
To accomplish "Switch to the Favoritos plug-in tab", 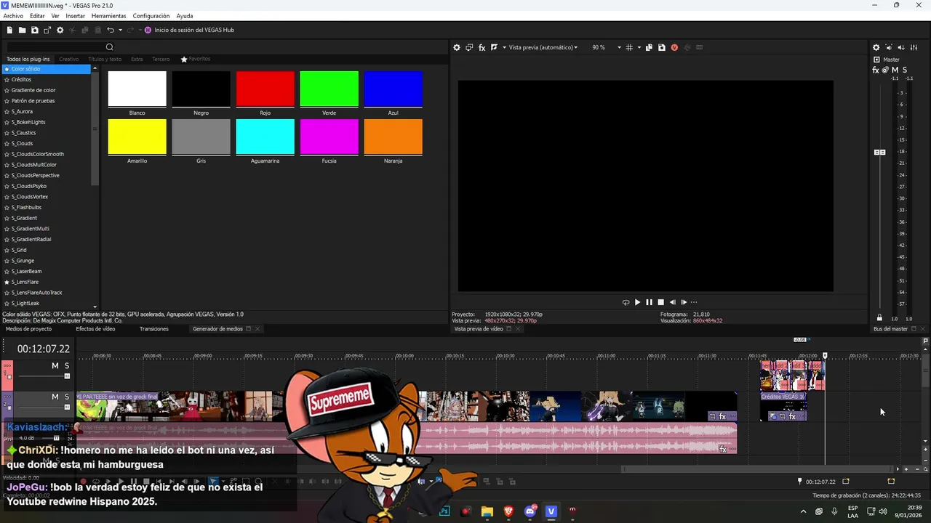I will click(196, 59).
